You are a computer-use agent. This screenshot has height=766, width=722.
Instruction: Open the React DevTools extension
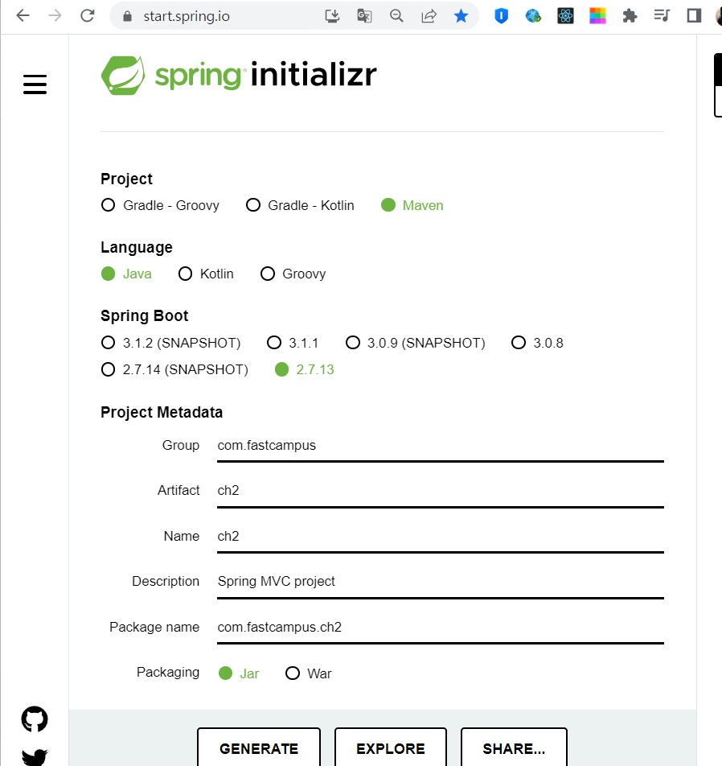pos(565,16)
